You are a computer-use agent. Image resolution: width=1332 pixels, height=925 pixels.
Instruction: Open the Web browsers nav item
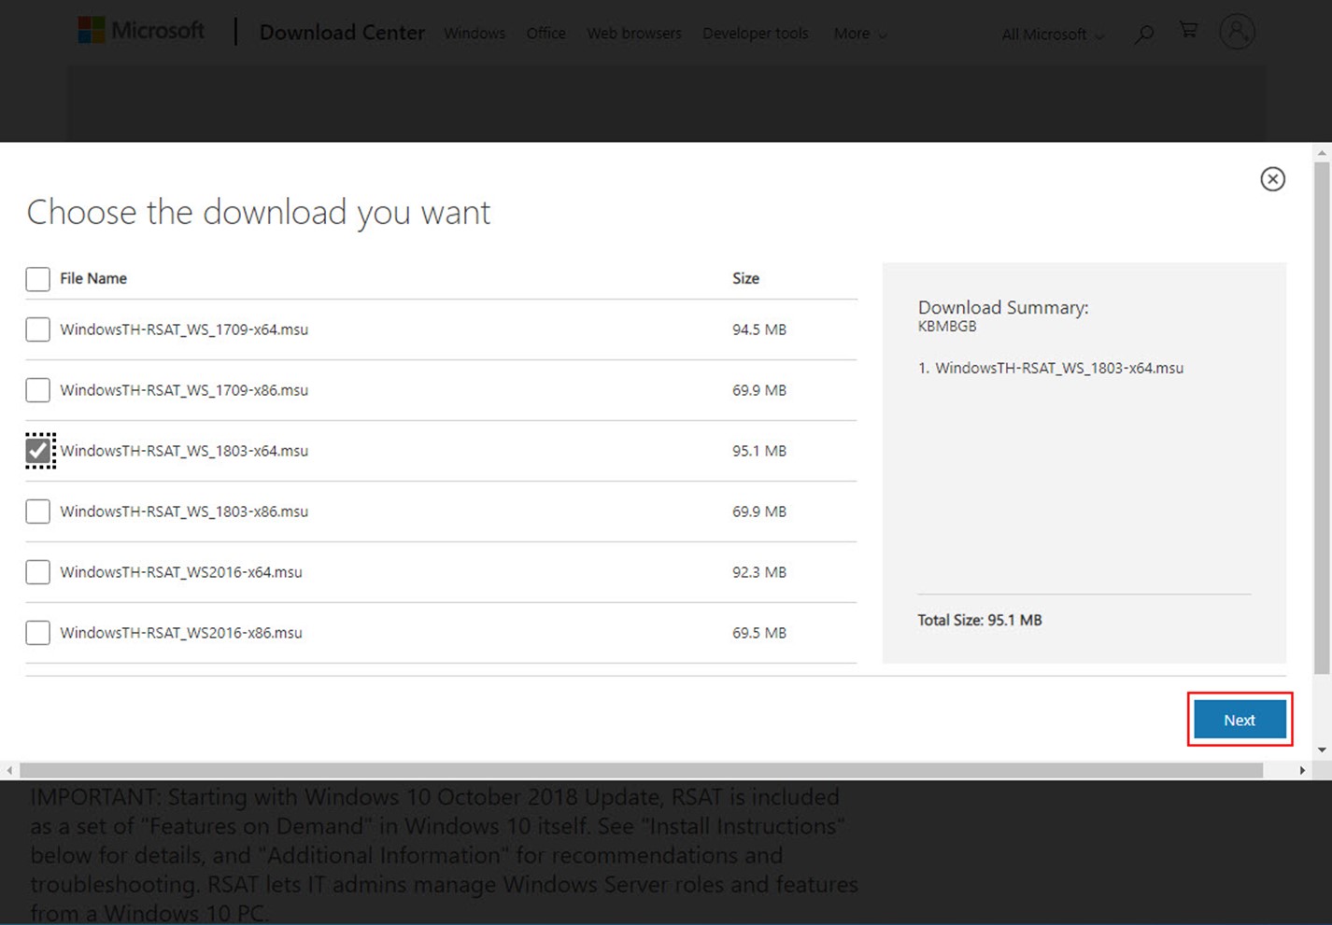click(x=634, y=34)
